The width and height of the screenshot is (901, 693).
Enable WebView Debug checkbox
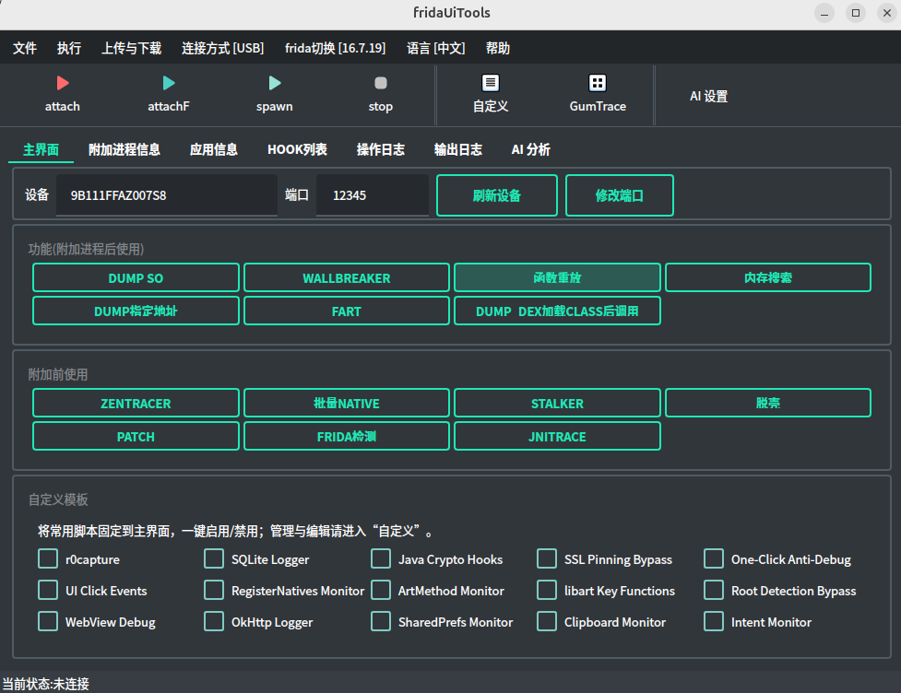tap(48, 621)
